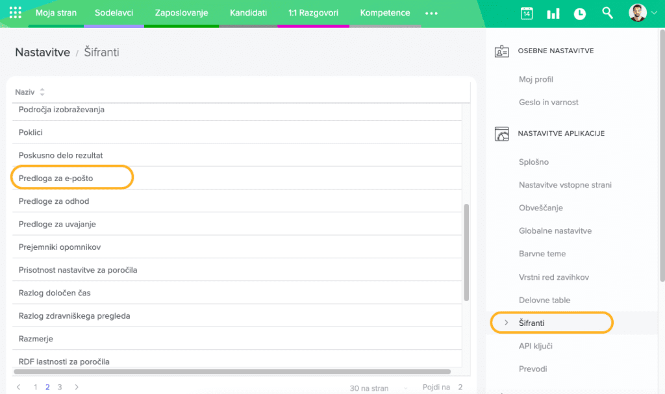Go to page 3 of the list
The width and height of the screenshot is (665, 394).
[x=60, y=388]
